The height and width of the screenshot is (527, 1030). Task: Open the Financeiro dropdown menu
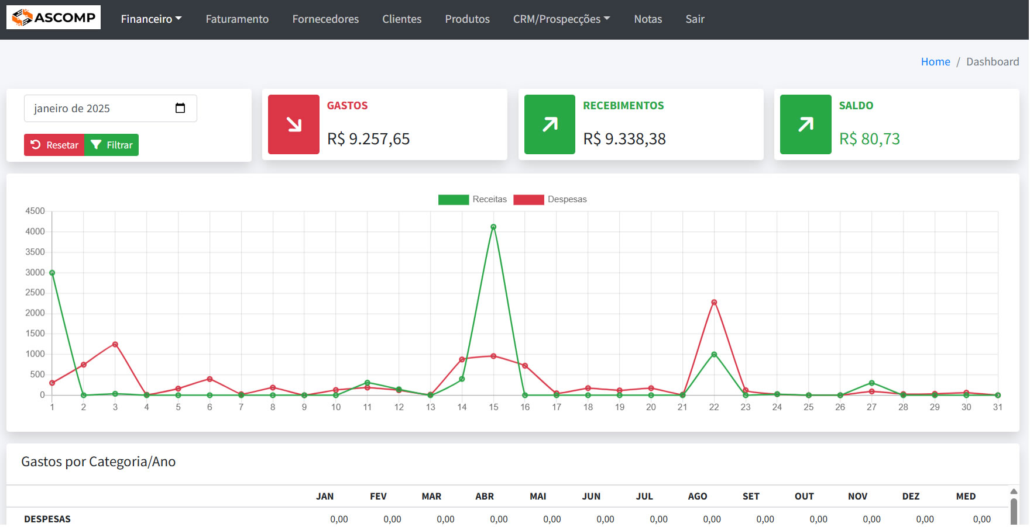point(150,19)
